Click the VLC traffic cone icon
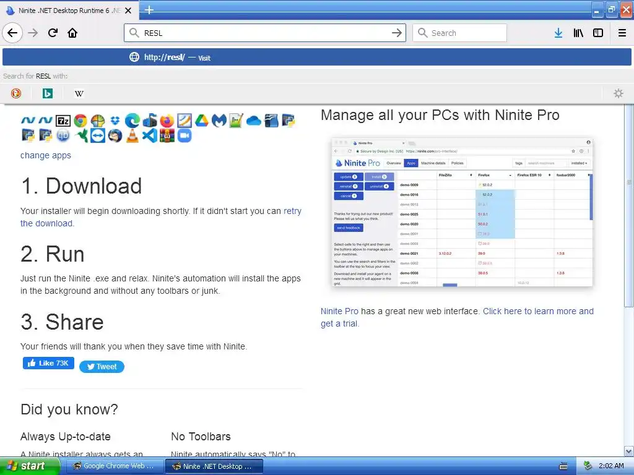634x475 pixels. click(132, 135)
